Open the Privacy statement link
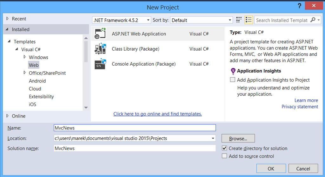Image resolution: width=325 pixels, height=177 pixels. [x=300, y=107]
